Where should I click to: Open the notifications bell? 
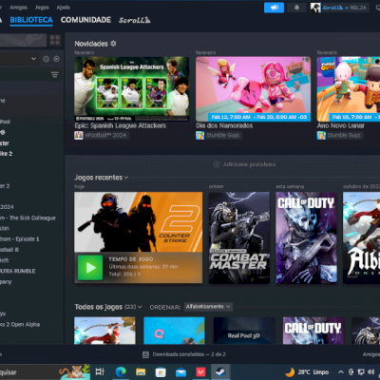pyautogui.click(x=296, y=8)
